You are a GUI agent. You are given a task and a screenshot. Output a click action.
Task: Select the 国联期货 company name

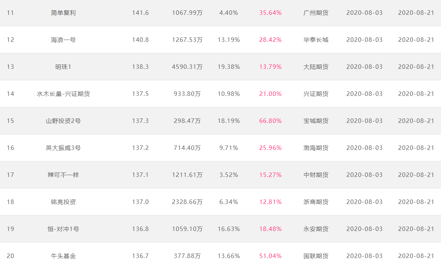tap(316, 256)
